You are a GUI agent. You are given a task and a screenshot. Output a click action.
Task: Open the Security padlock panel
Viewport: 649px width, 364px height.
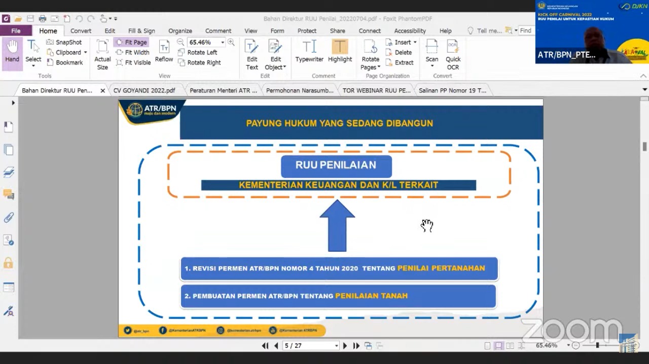[x=9, y=263]
